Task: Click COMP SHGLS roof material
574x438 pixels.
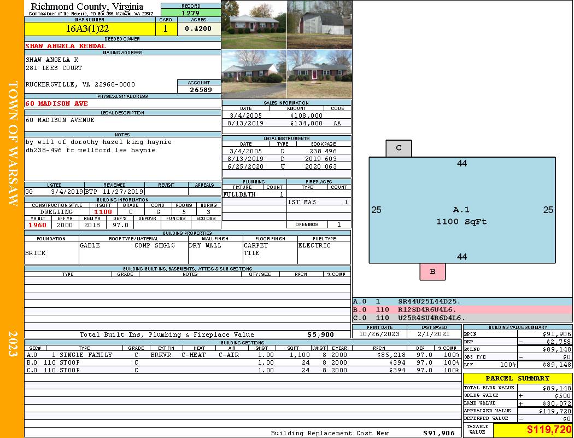Action: tap(155, 245)
